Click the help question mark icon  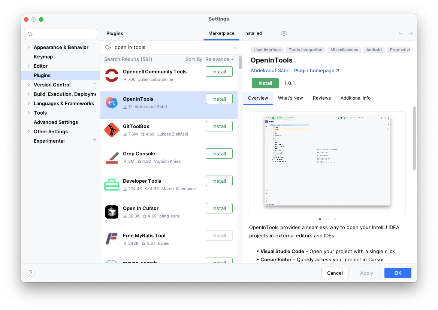(x=30, y=273)
